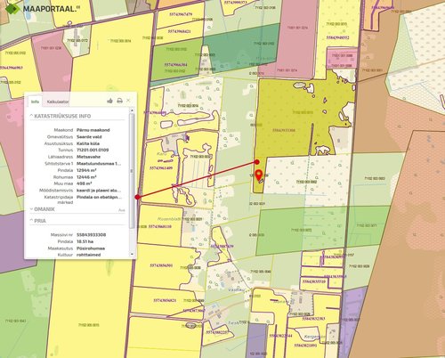Click the red location pin marker

[259, 175]
